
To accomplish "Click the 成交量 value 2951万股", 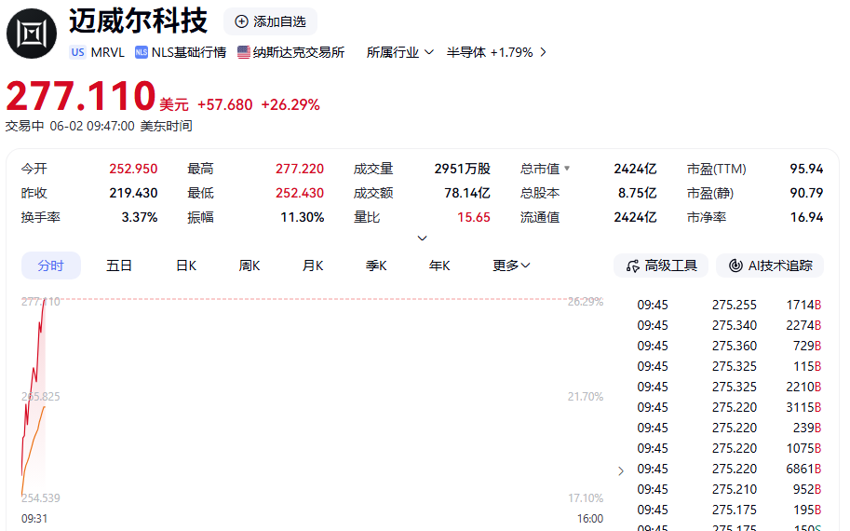I will point(463,169).
